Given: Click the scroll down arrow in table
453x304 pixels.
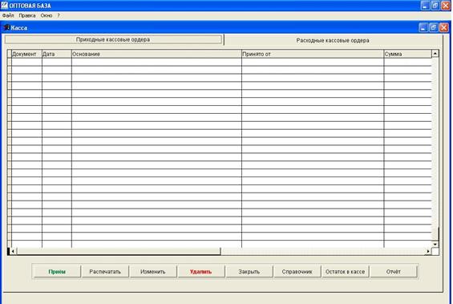Looking at the screenshot, I should pyautogui.click(x=435, y=245).
